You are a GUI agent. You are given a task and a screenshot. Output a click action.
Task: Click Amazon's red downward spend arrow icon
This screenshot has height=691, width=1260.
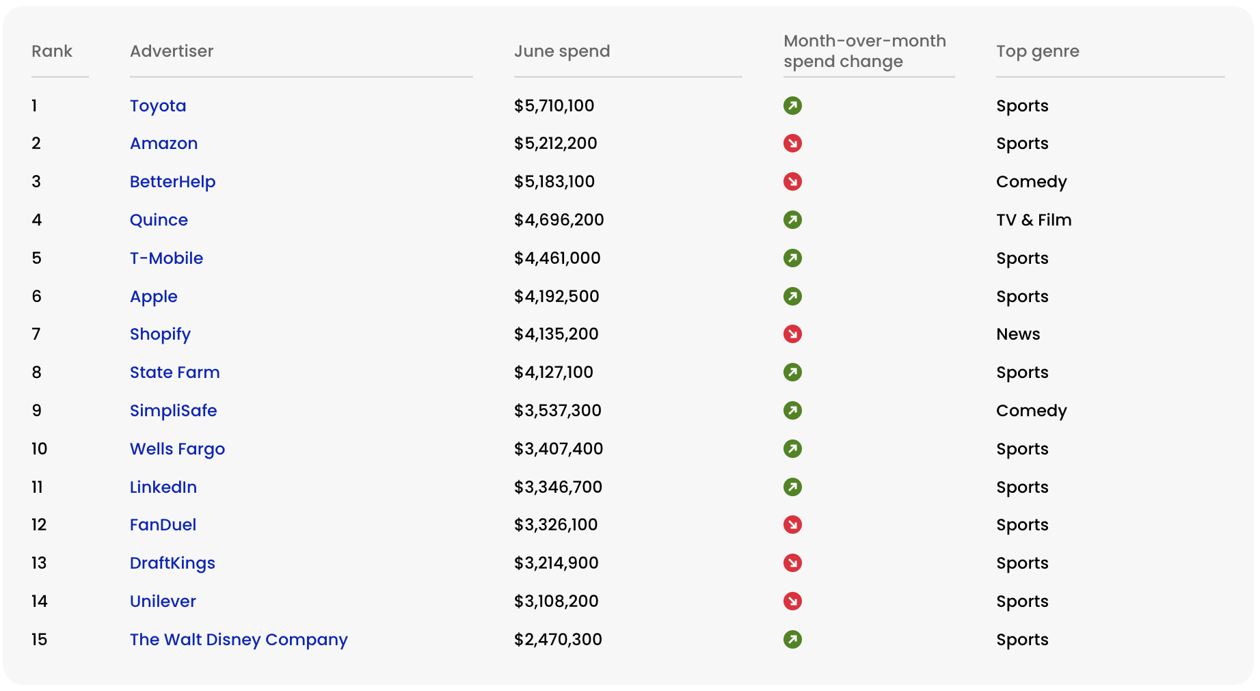(792, 144)
